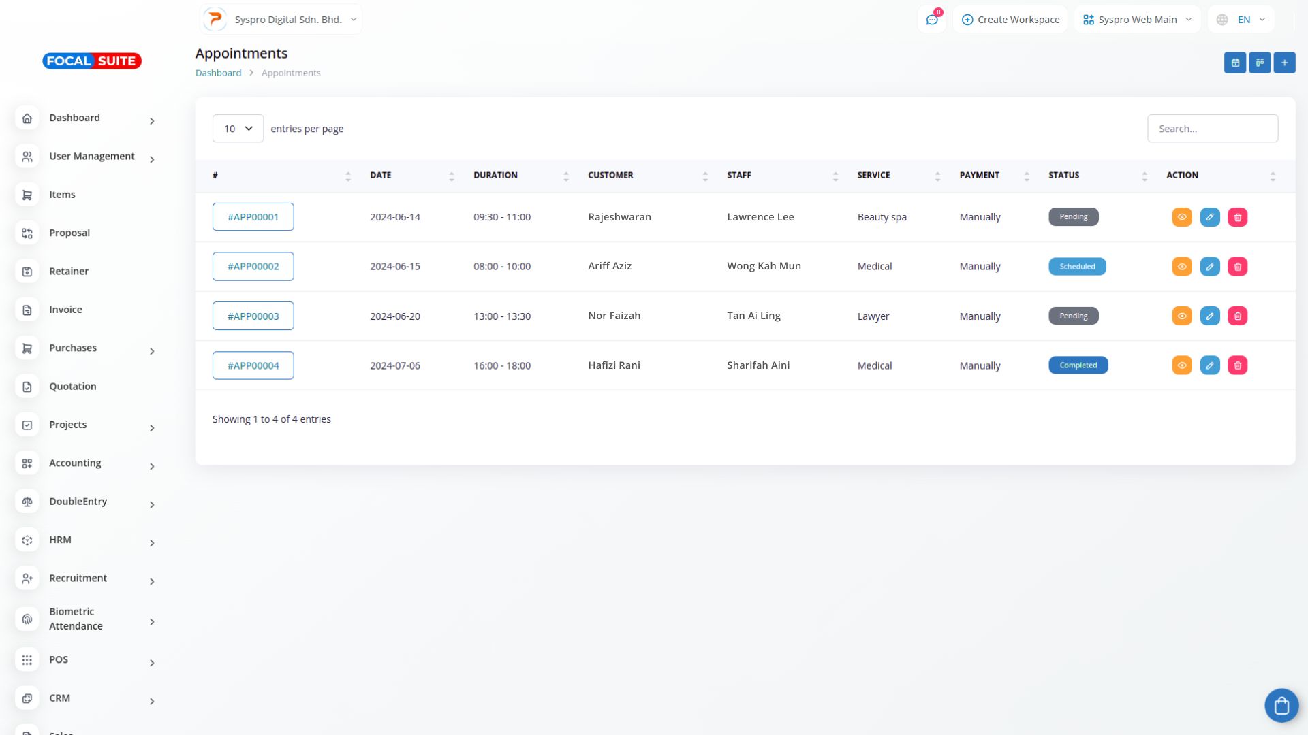Open the entries per page dropdown

point(238,129)
